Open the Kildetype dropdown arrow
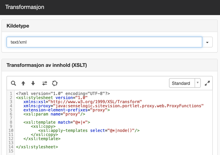Viewport: 220px width, 155px height. 207,42
